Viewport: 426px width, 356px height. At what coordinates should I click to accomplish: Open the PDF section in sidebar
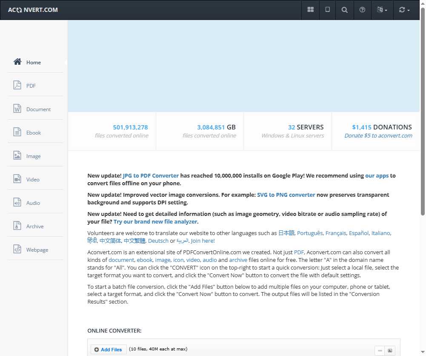coord(31,86)
